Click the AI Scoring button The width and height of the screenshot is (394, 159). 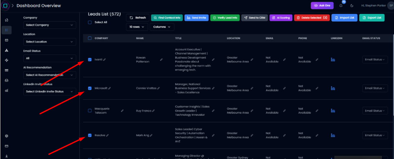point(281,18)
